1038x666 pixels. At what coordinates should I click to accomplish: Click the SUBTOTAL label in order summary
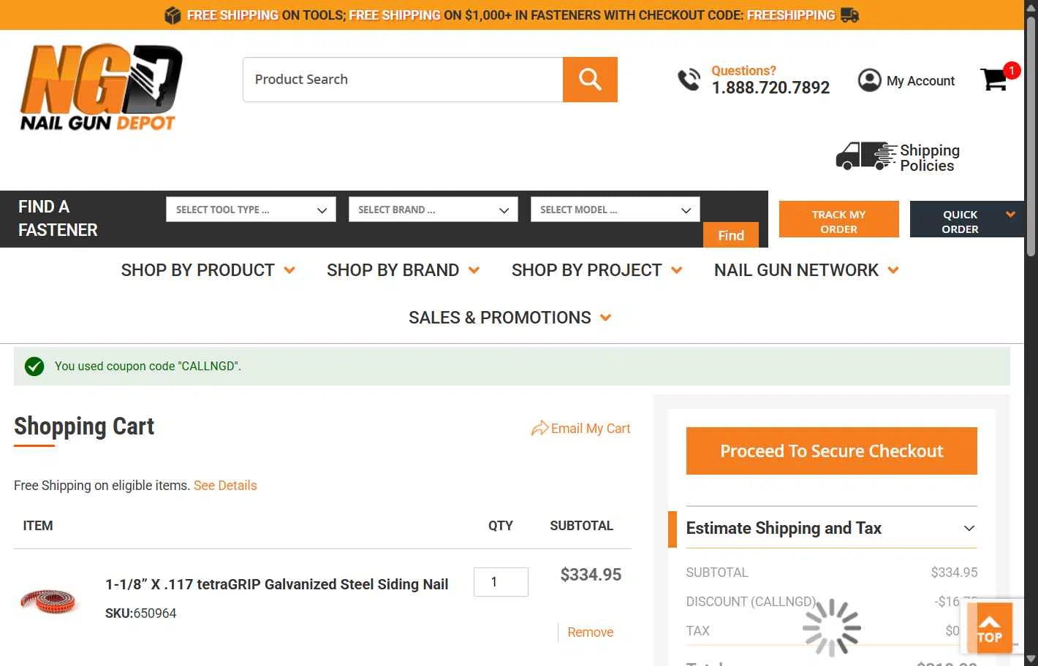click(717, 573)
